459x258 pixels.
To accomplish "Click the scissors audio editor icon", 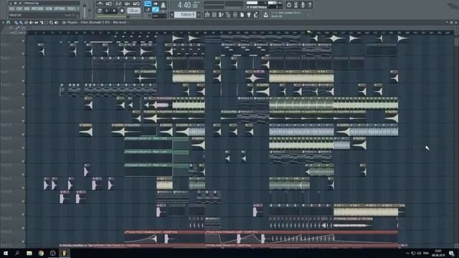I will [295, 5].
